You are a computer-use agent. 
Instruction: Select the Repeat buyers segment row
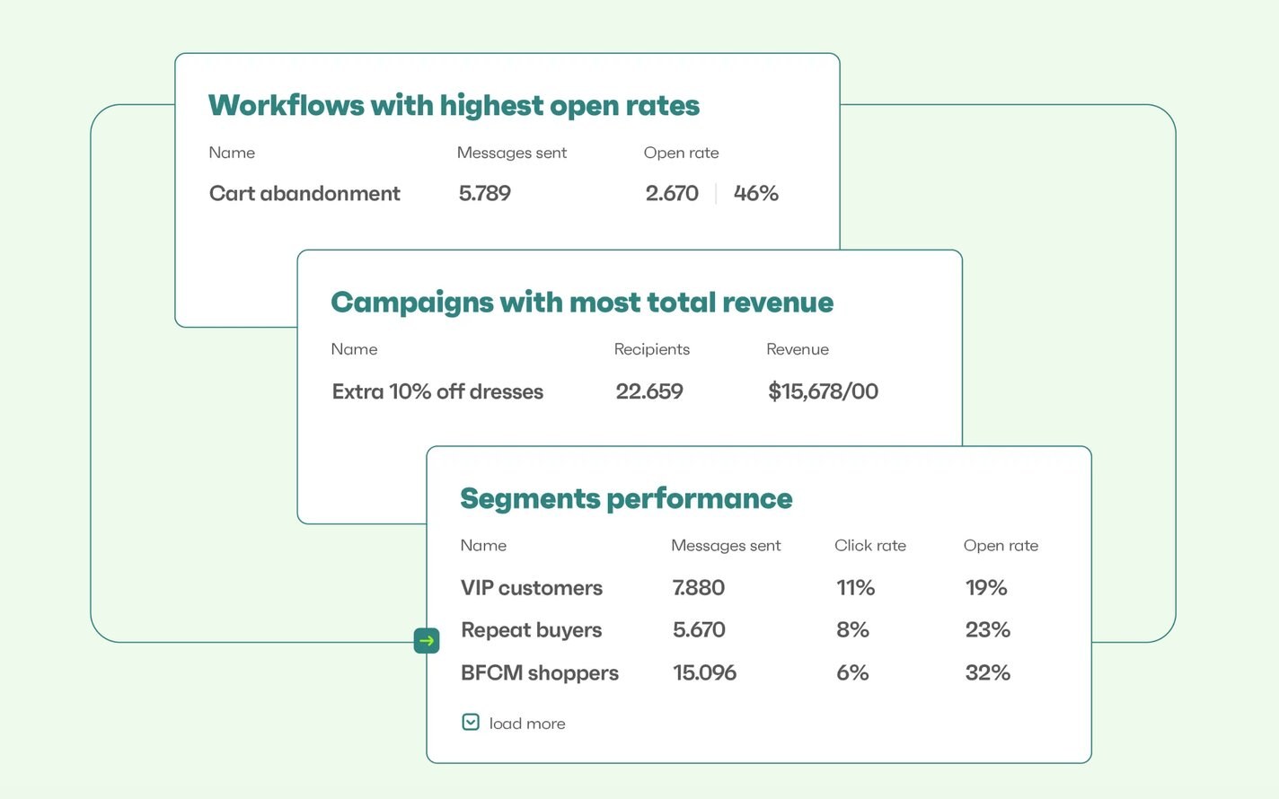coord(735,630)
